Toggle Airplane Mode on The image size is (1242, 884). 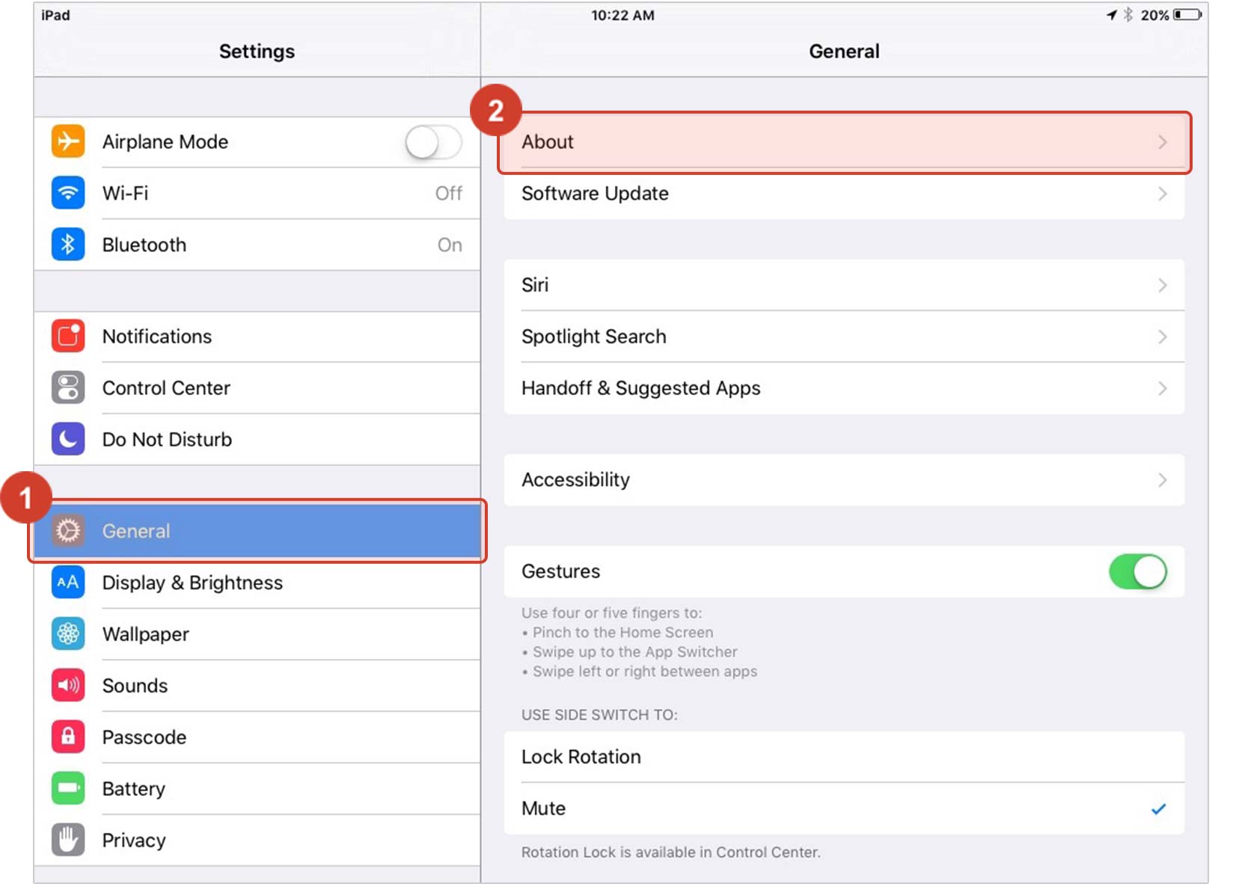click(432, 142)
